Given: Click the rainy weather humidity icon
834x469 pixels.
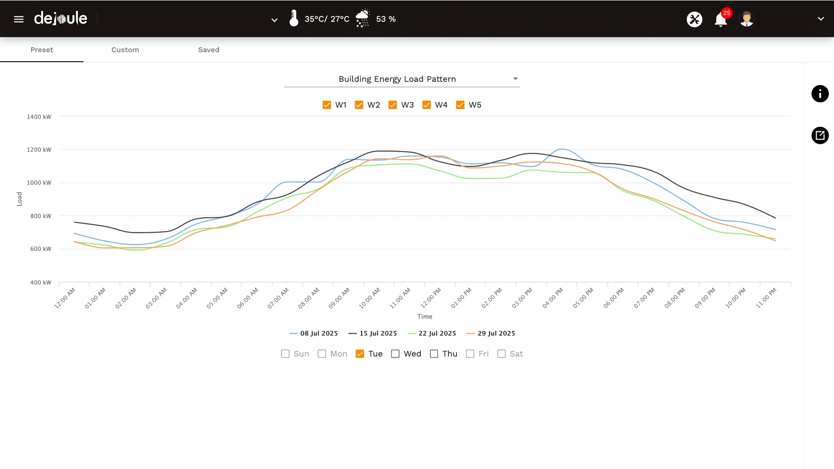Looking at the screenshot, I should pyautogui.click(x=362, y=18).
